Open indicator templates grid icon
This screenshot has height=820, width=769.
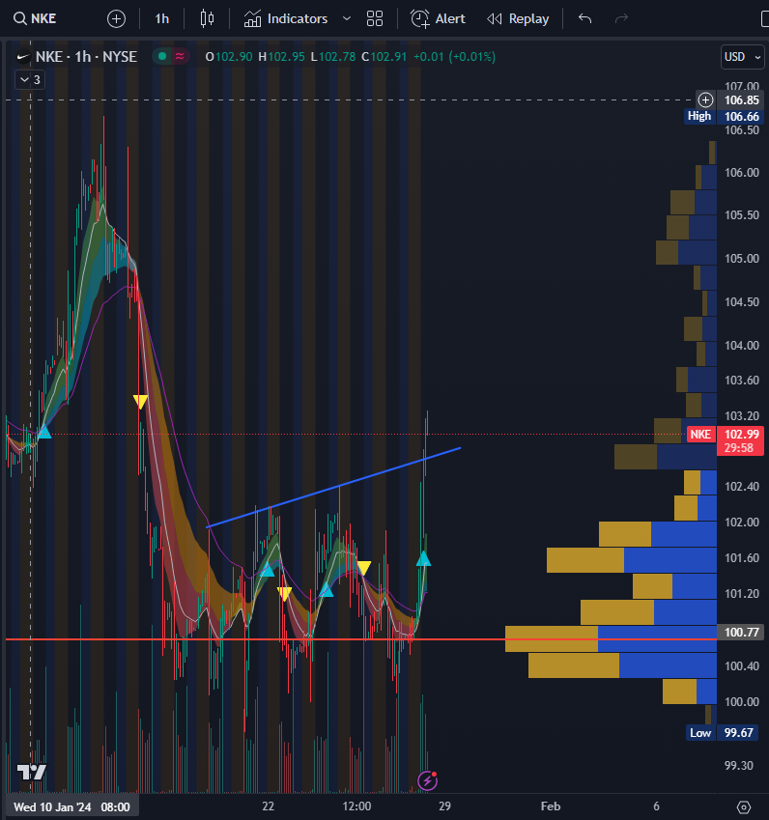click(x=375, y=18)
